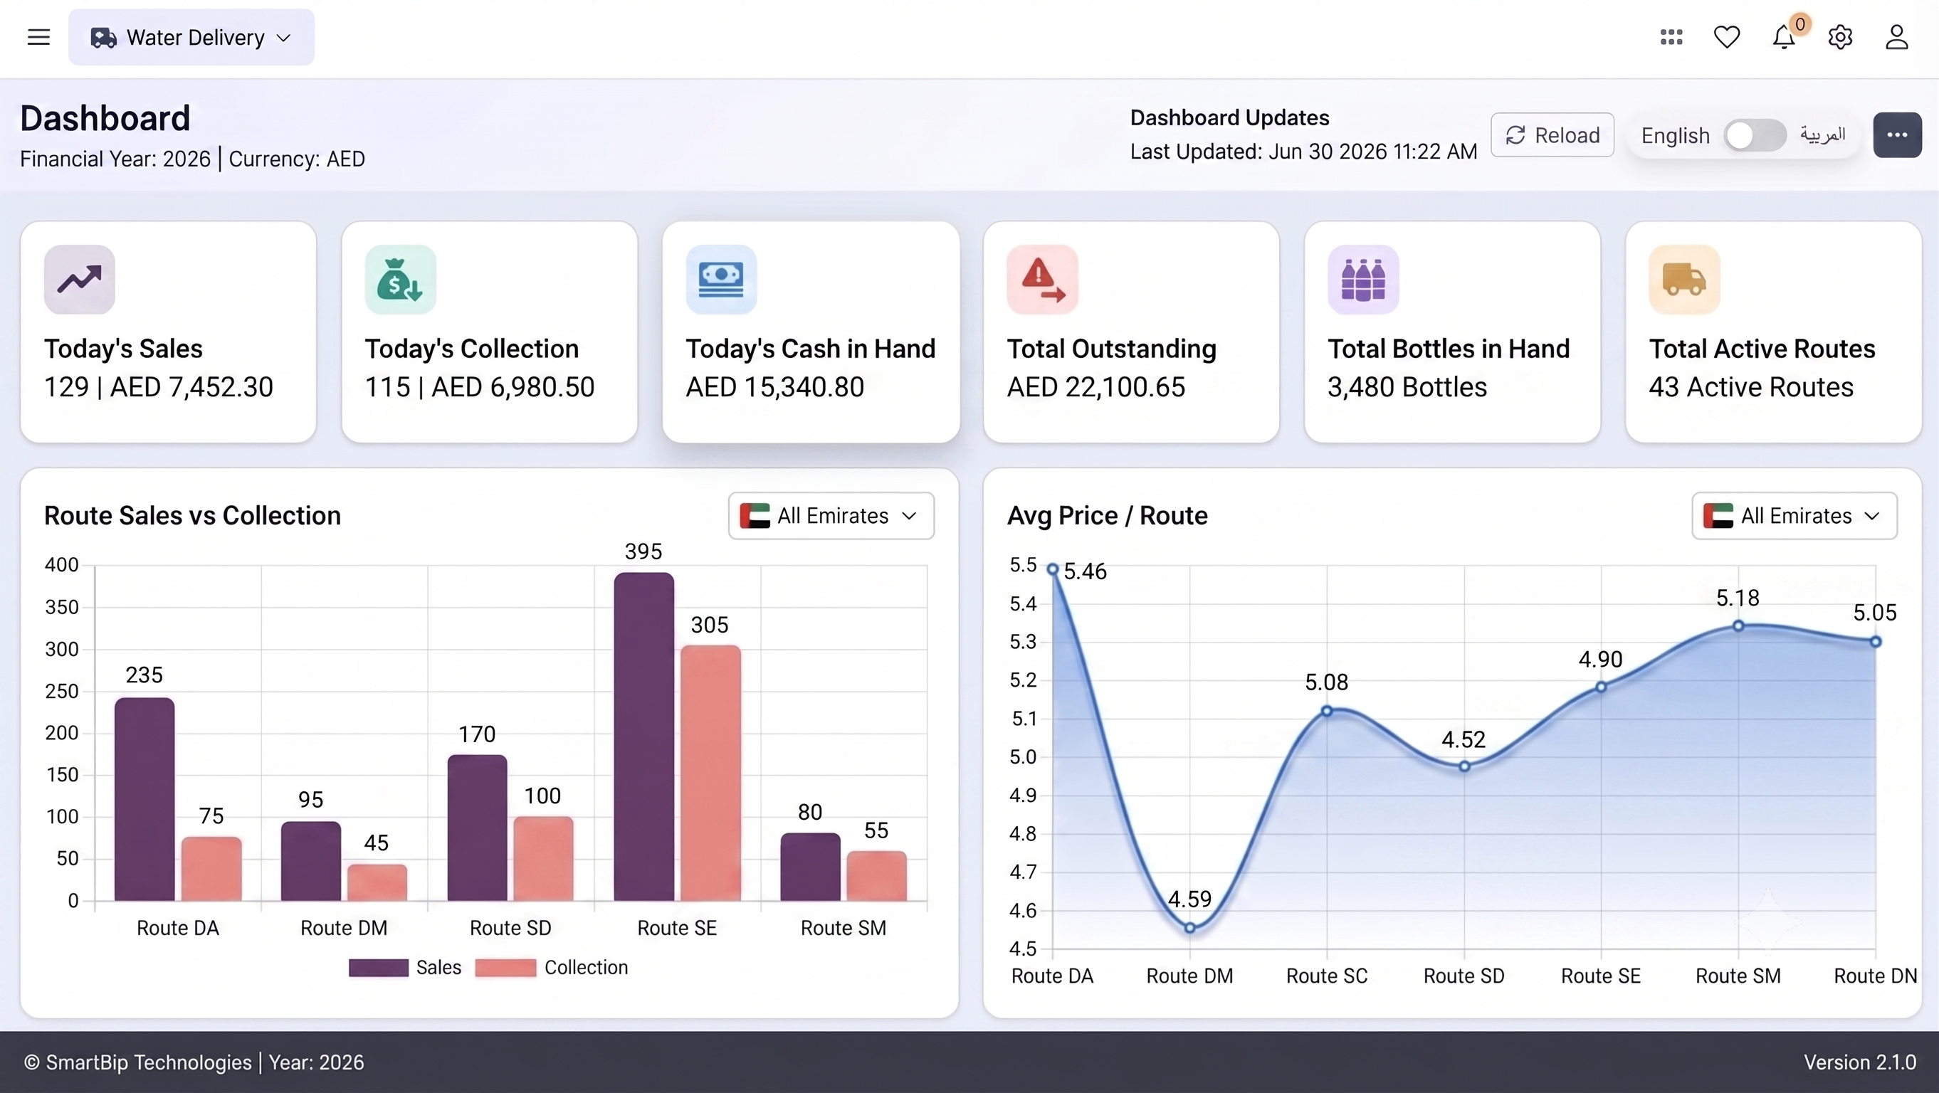Click Route SD data point 4.52
The width and height of the screenshot is (1939, 1093).
point(1465,766)
